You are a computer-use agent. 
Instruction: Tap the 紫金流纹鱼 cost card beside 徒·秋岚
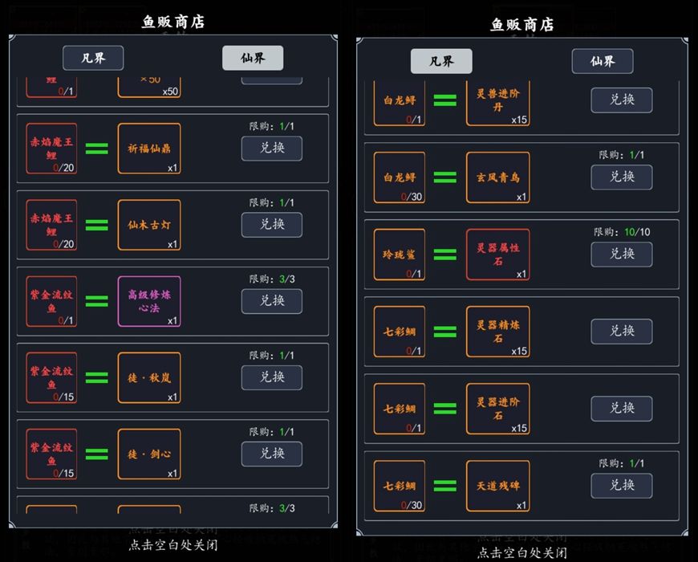51,377
